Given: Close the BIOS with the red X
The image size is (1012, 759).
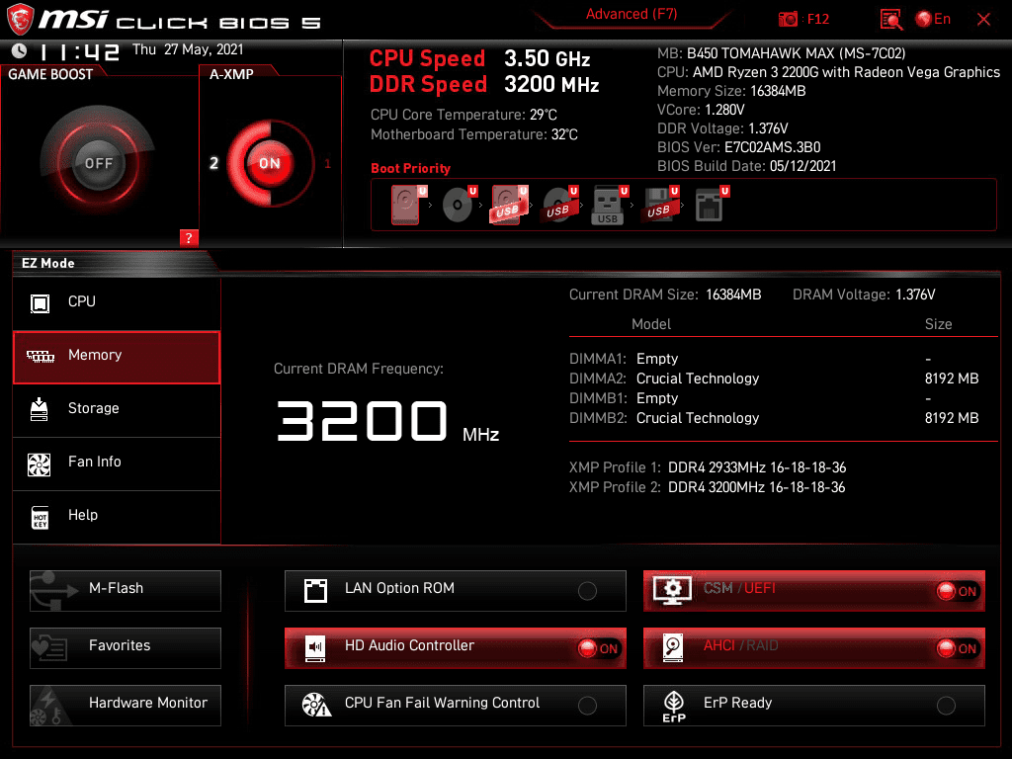Looking at the screenshot, I should pos(983,20).
